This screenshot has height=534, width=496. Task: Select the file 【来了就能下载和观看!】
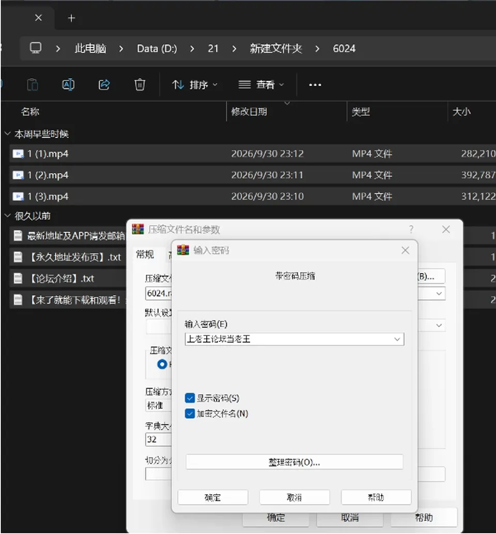(68, 300)
